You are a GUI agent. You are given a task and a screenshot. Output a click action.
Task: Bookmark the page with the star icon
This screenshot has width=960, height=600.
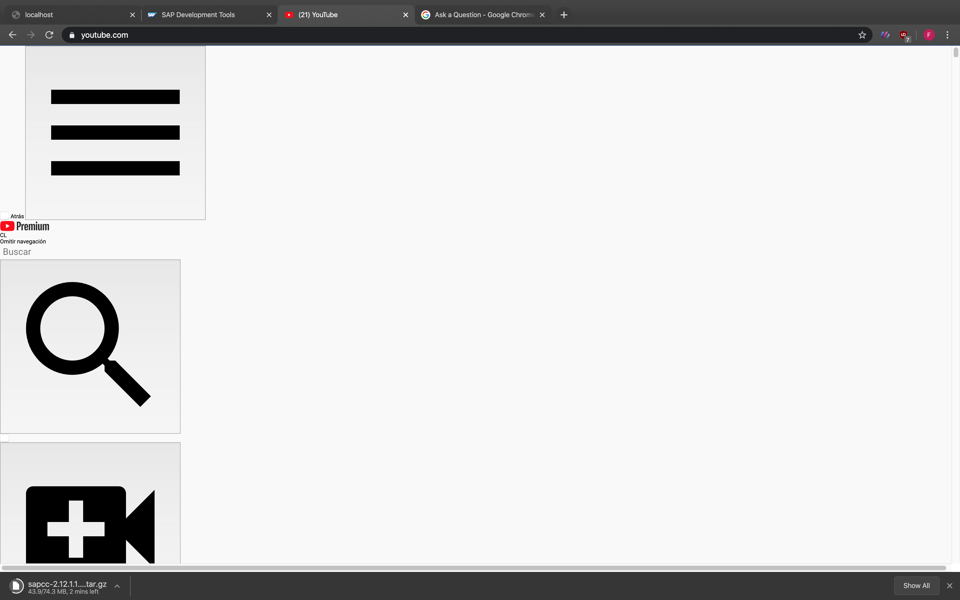coord(862,35)
